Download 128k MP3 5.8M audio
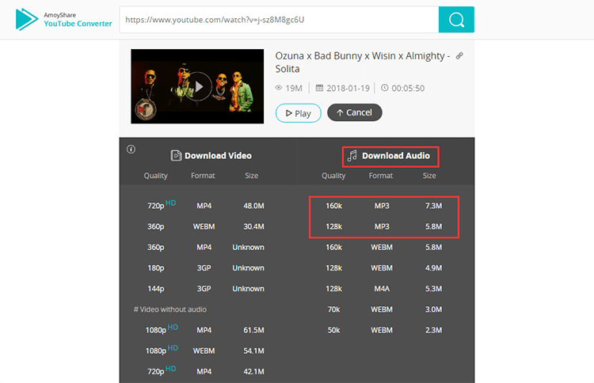 click(384, 226)
